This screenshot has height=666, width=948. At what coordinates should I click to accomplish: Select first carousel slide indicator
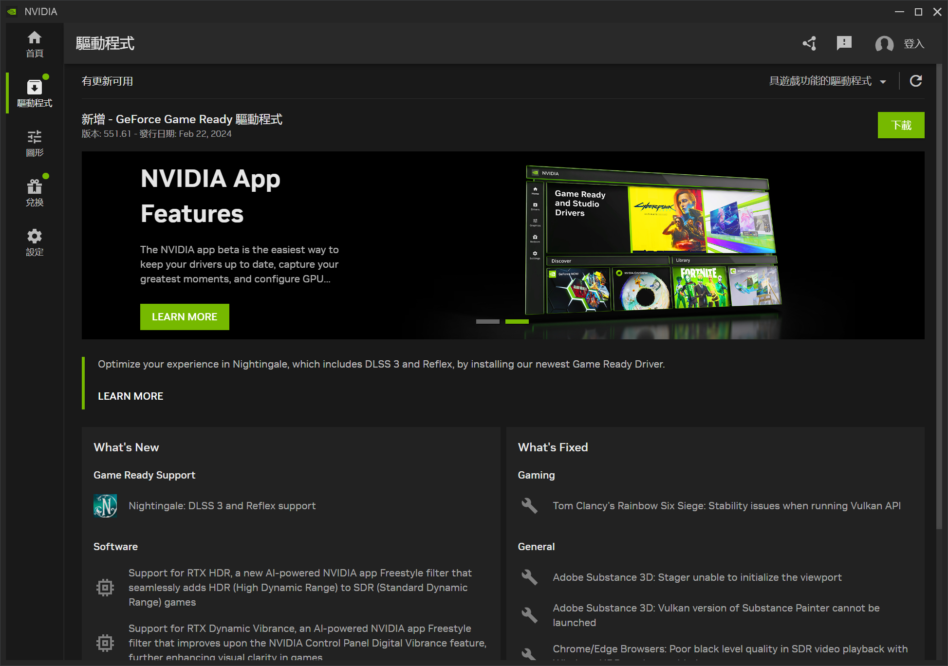(x=488, y=321)
